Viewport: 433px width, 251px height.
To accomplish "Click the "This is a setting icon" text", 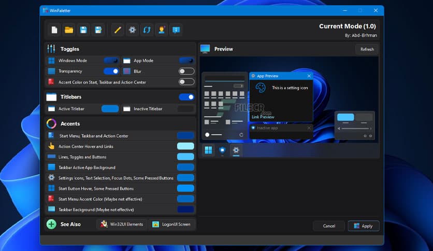I will pyautogui.click(x=290, y=88).
